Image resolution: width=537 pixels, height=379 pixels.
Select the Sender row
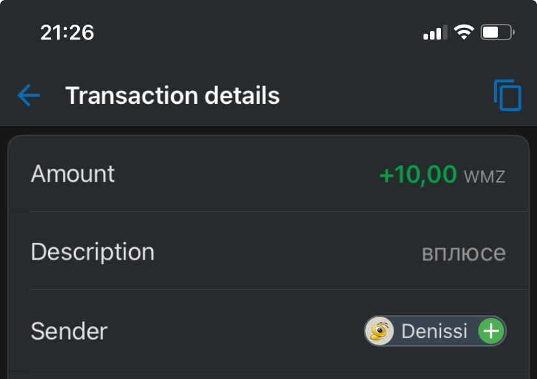[268, 330]
